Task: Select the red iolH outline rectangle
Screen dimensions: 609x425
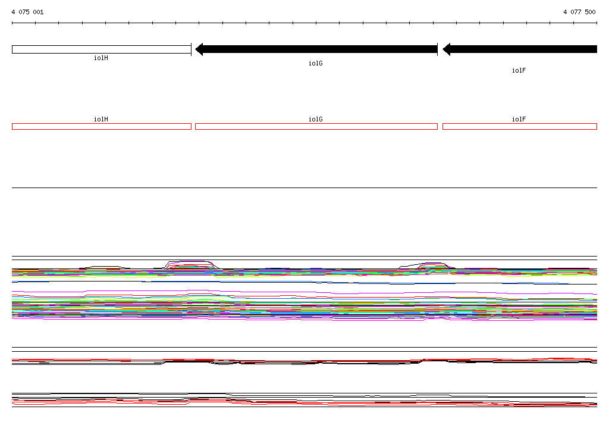Action: click(101, 126)
